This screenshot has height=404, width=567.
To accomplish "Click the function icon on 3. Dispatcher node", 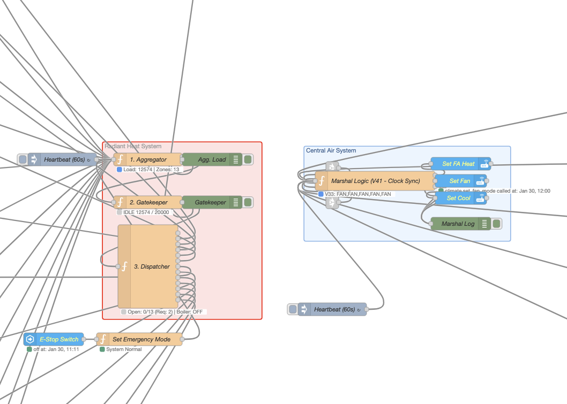I will click(124, 266).
